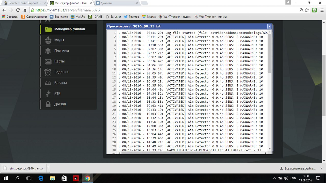Expand the aim_detector download options arrow

click(x=48, y=168)
